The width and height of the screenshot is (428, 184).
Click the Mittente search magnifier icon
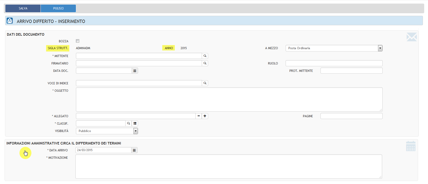coord(205,56)
